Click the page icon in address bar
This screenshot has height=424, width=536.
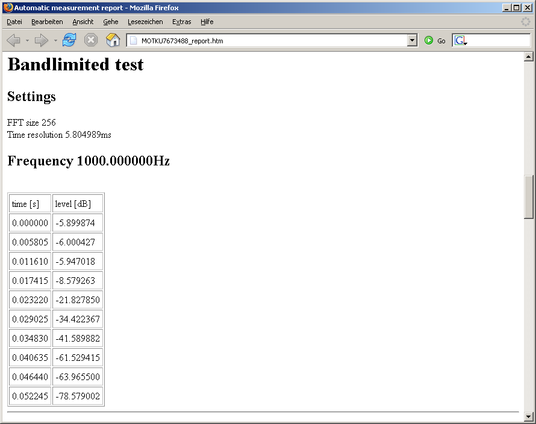(x=134, y=41)
